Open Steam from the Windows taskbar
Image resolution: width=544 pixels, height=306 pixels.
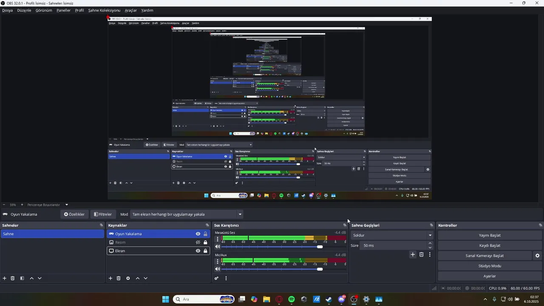coord(329,299)
